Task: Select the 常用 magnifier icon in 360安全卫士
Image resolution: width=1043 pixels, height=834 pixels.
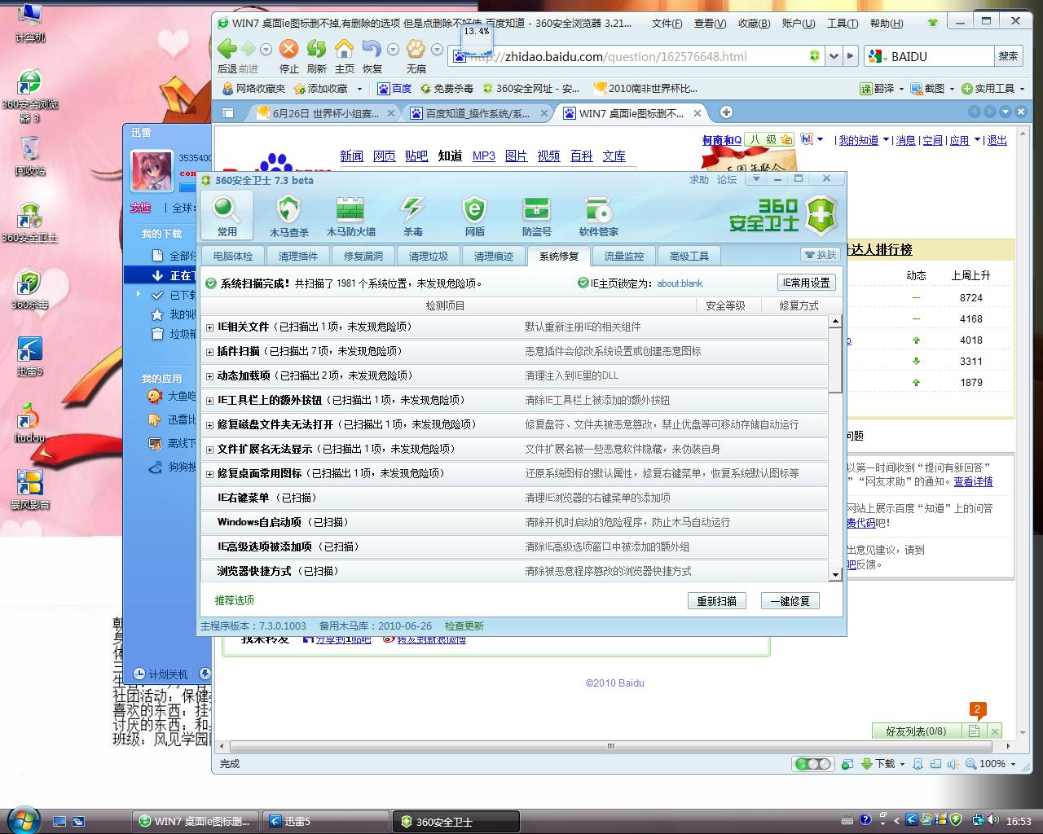Action: tap(227, 216)
